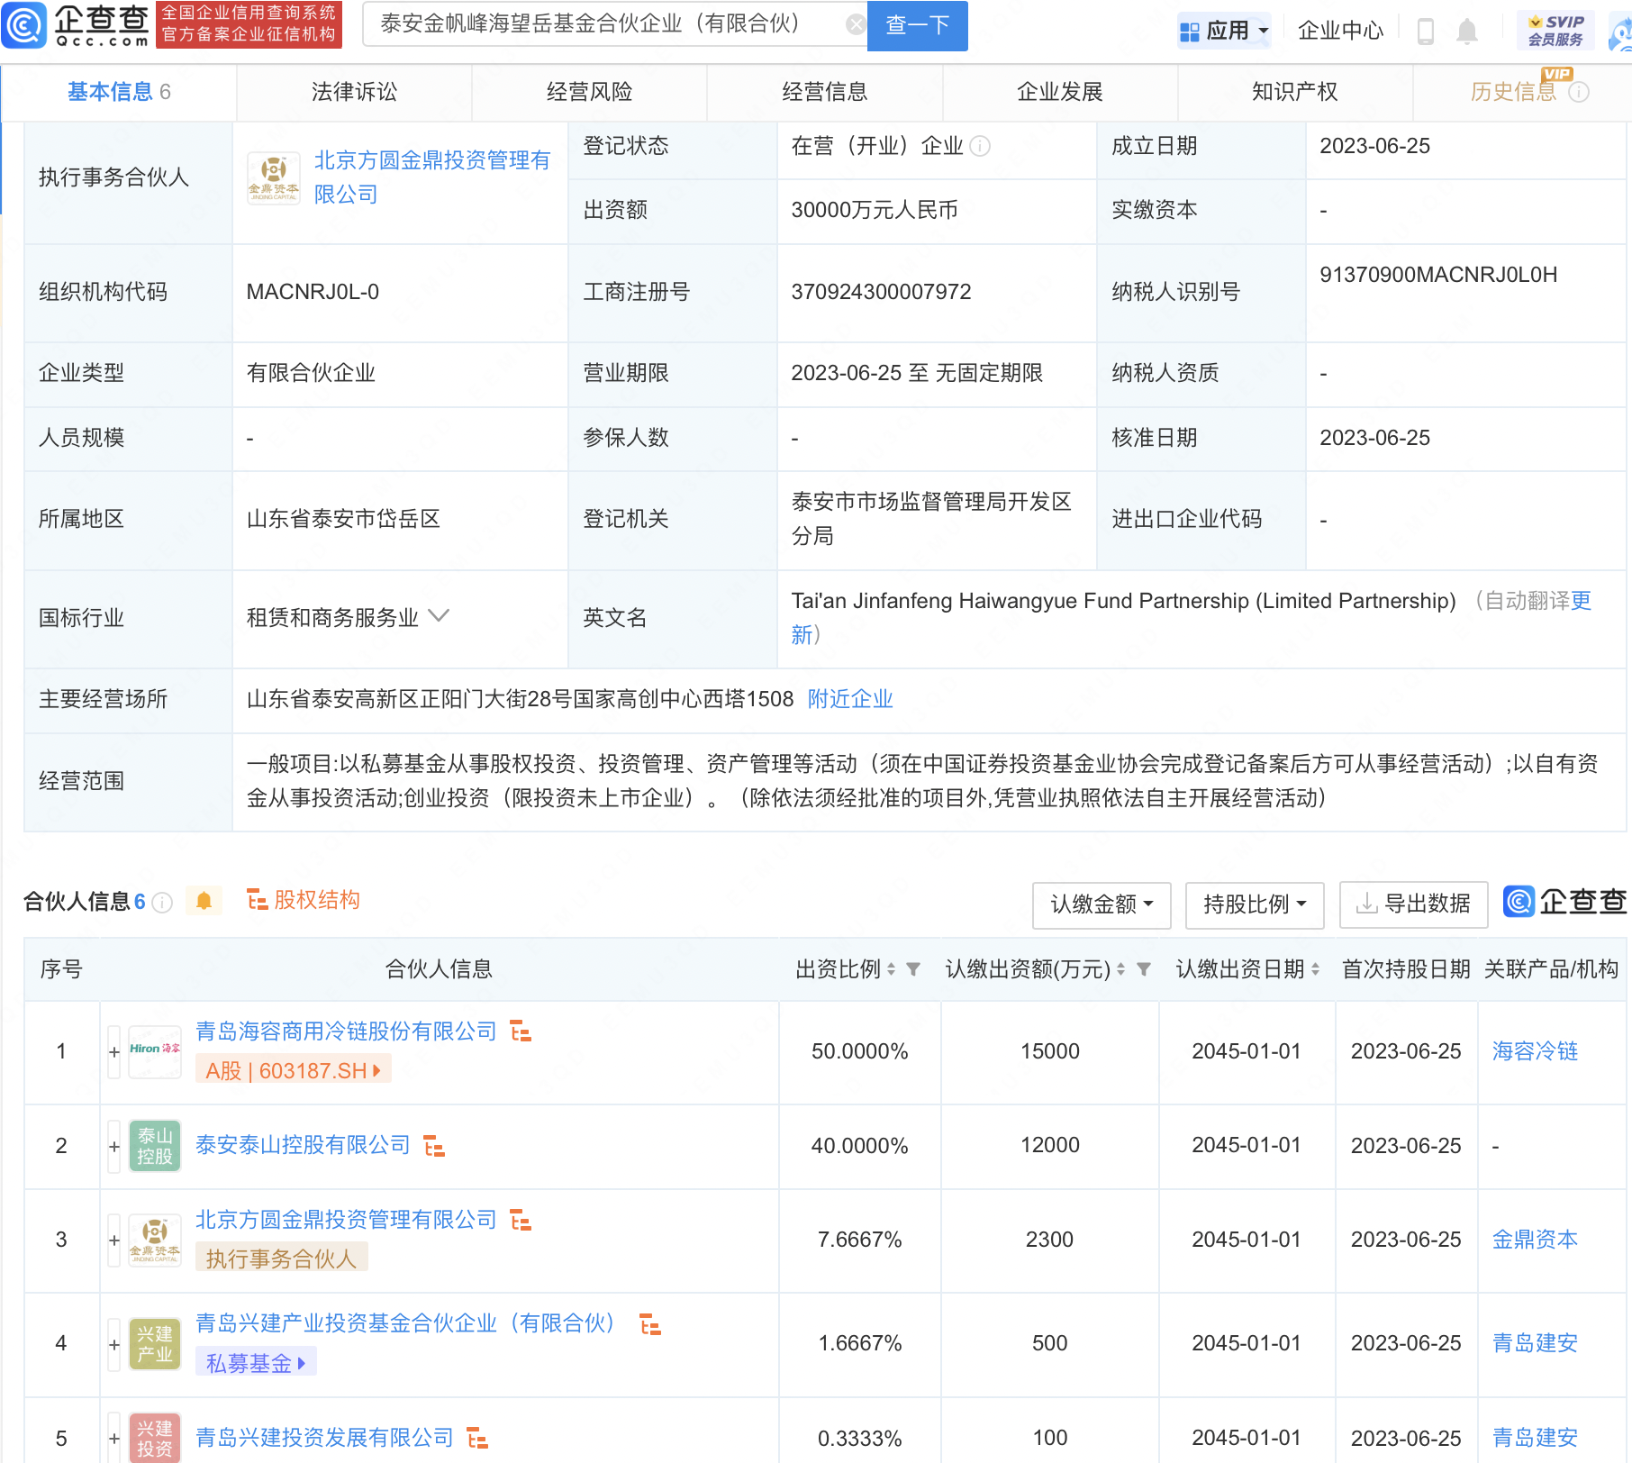Click equity structure icon beside 青岛兴建产业投资基金

coord(650,1324)
